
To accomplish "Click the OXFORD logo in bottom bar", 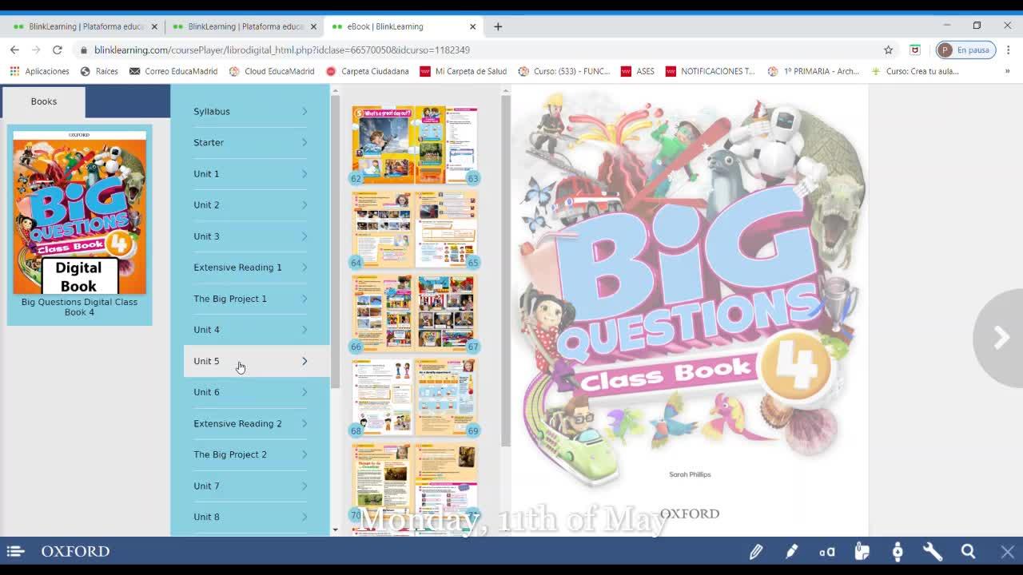I will point(75,551).
